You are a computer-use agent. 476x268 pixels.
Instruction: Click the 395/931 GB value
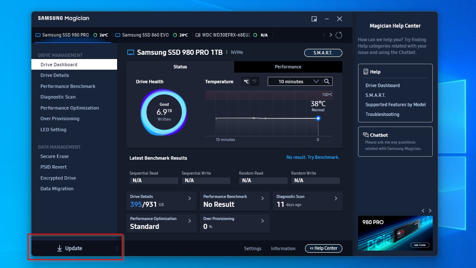[x=147, y=204]
